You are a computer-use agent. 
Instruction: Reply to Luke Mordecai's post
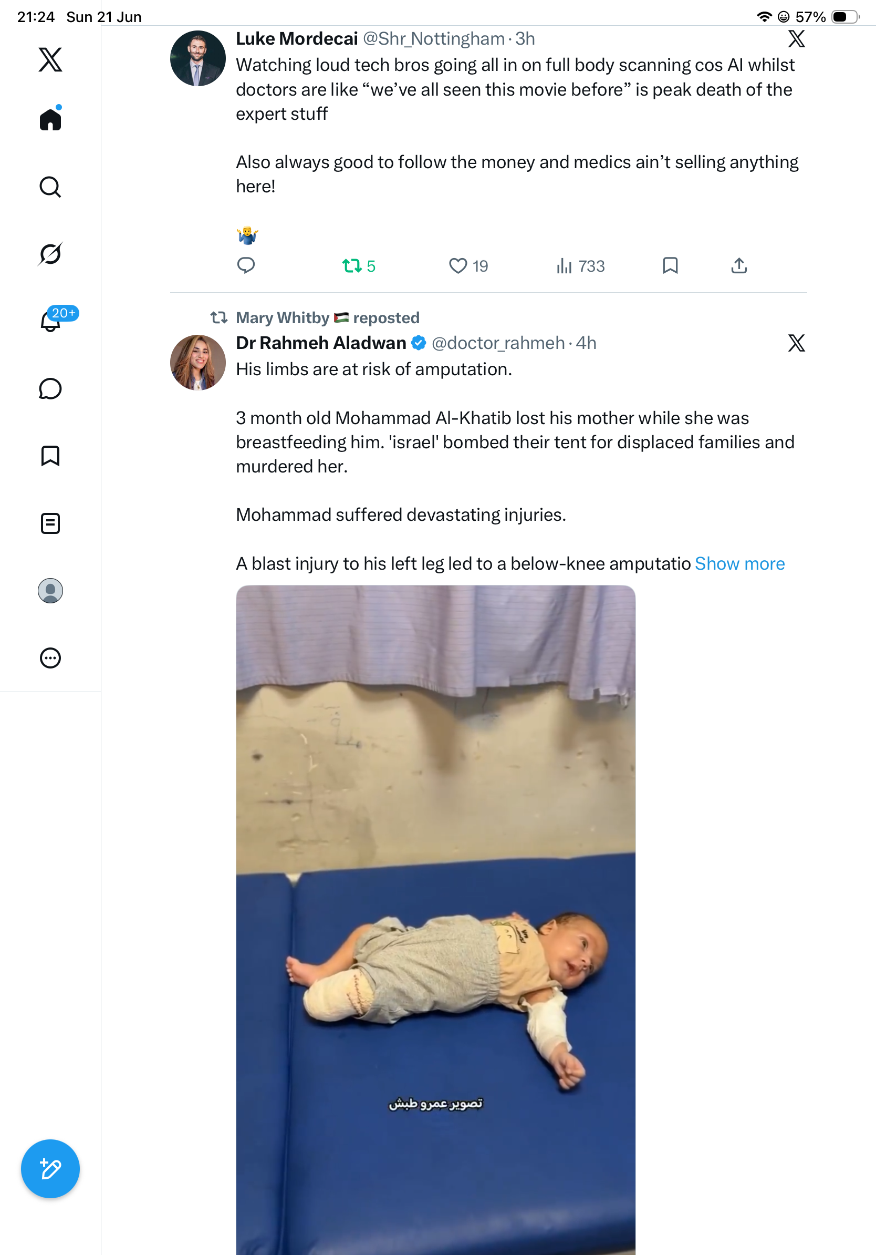click(246, 265)
